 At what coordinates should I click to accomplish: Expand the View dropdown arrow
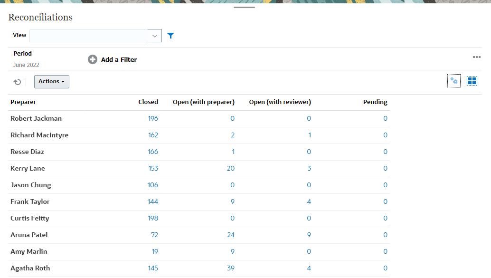[x=154, y=36]
